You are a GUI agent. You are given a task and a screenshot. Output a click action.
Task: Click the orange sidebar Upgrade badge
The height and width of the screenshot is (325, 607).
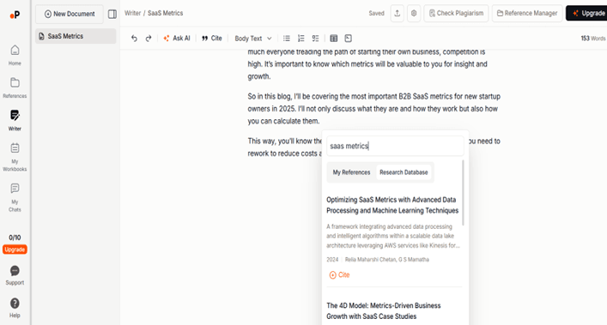coord(15,250)
